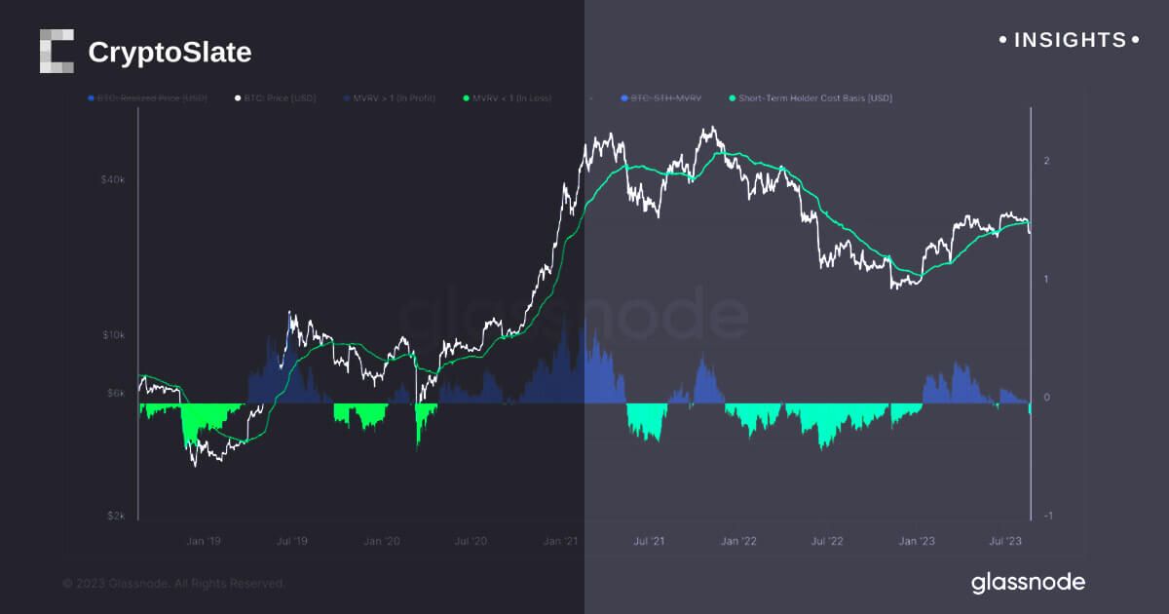
Task: Enable the struck-through BTC-STH-MVRV legend entry
Action: tap(666, 98)
